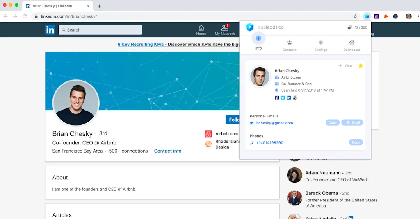This screenshot has height=219, width=420.
Task: Click the orange extension icon in toolbar
Action: click(386, 16)
